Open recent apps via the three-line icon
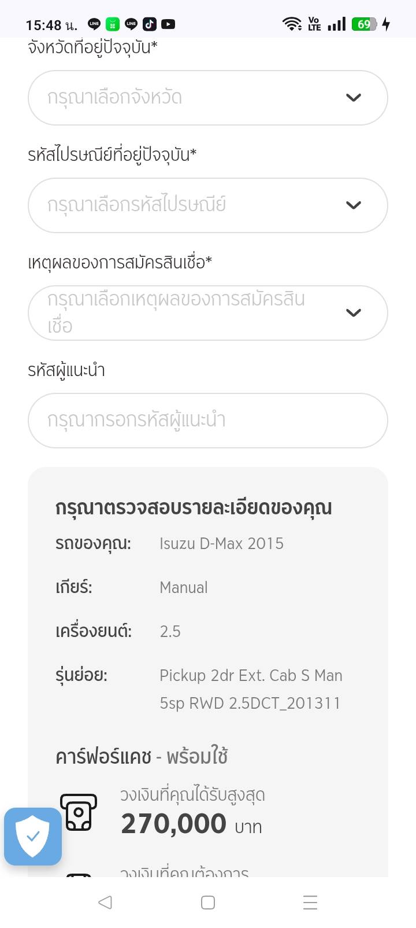This screenshot has height=928, width=416. tap(310, 903)
